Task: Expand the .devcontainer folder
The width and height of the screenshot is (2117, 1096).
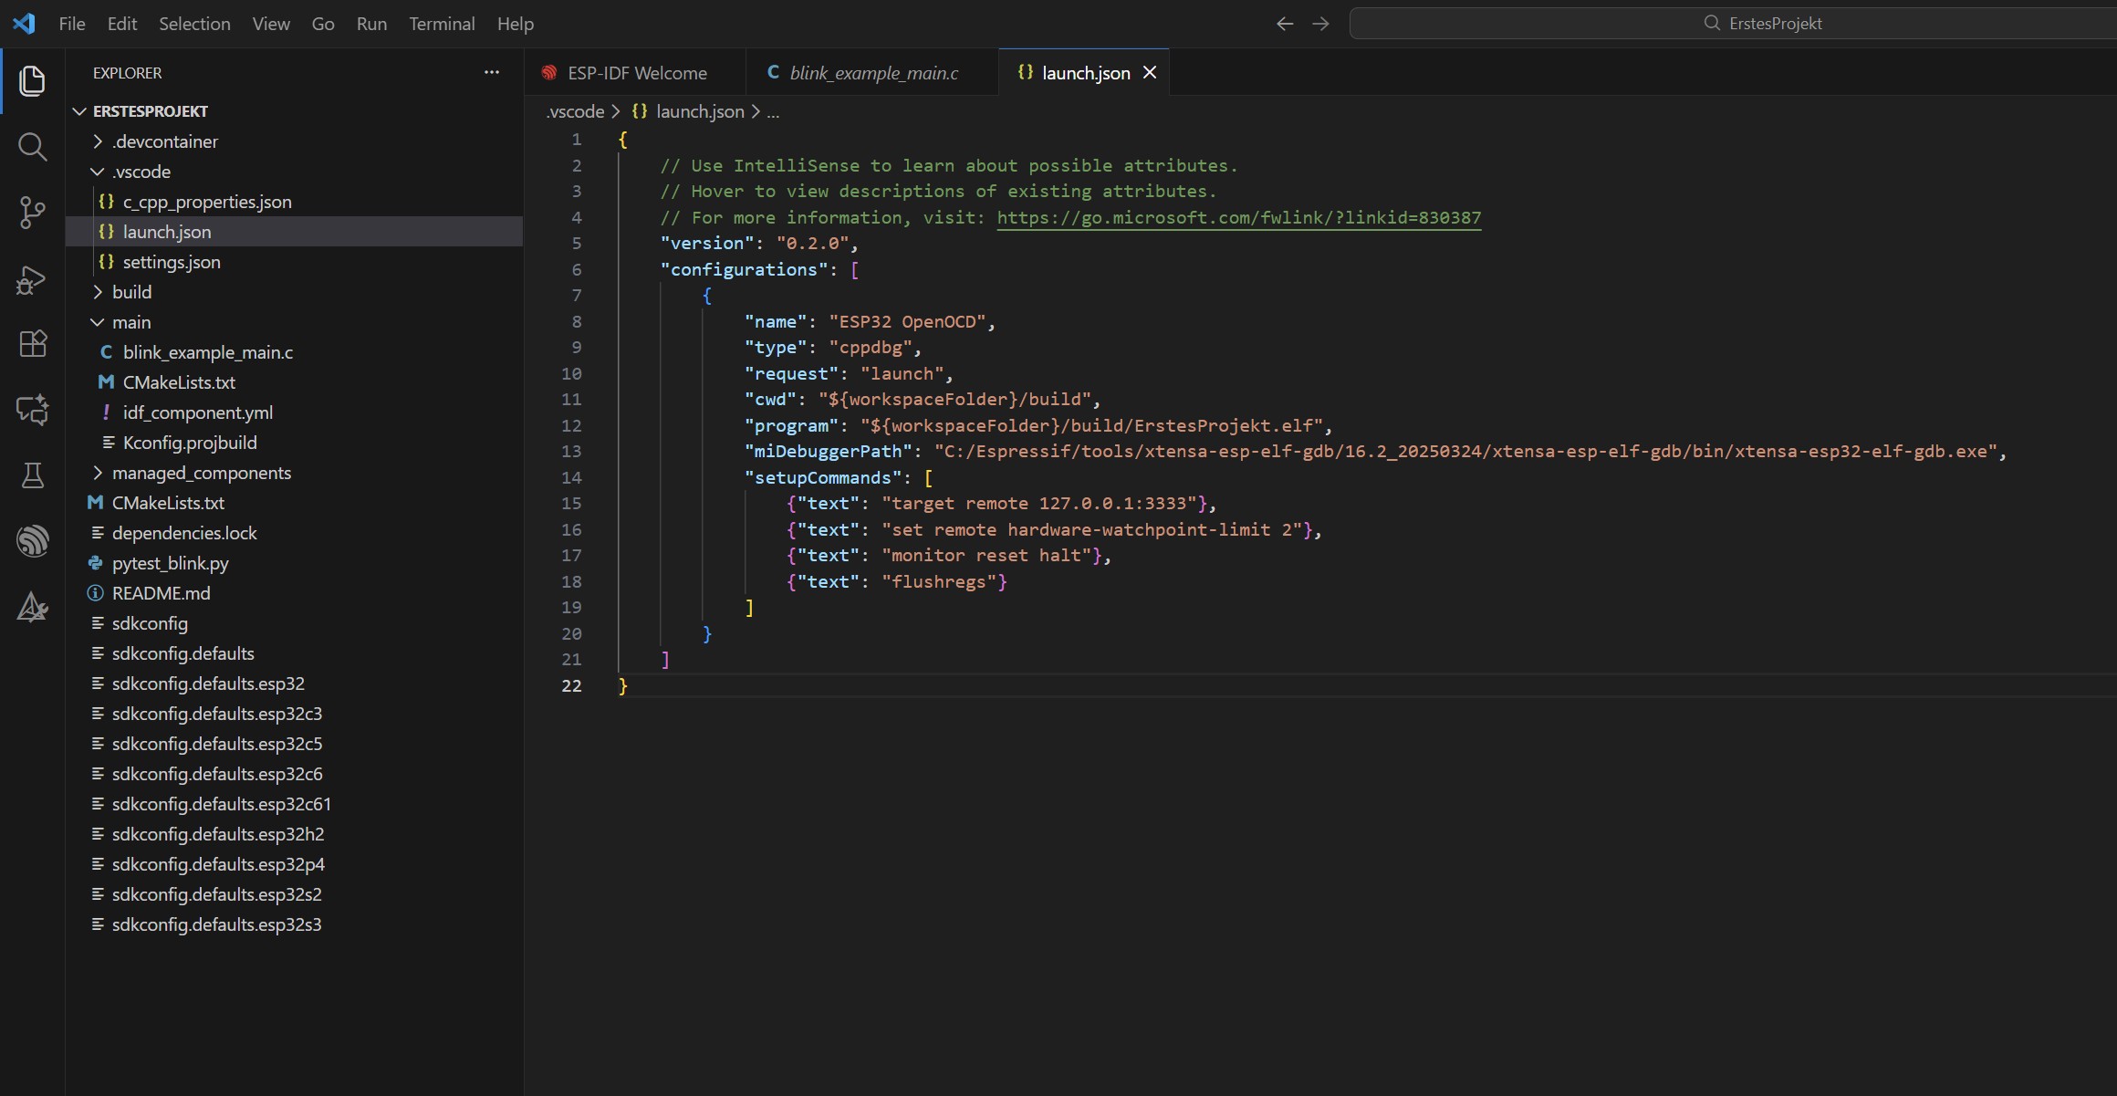Action: [x=164, y=141]
